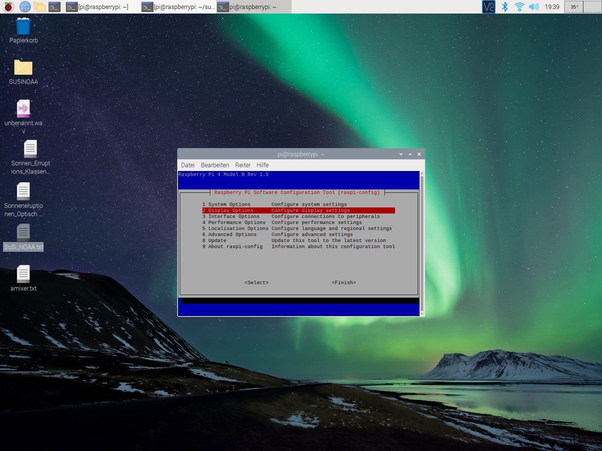Viewport: 602px width, 451px height.
Task: Click the scrollbar down arrow in terminal
Action: click(x=422, y=314)
